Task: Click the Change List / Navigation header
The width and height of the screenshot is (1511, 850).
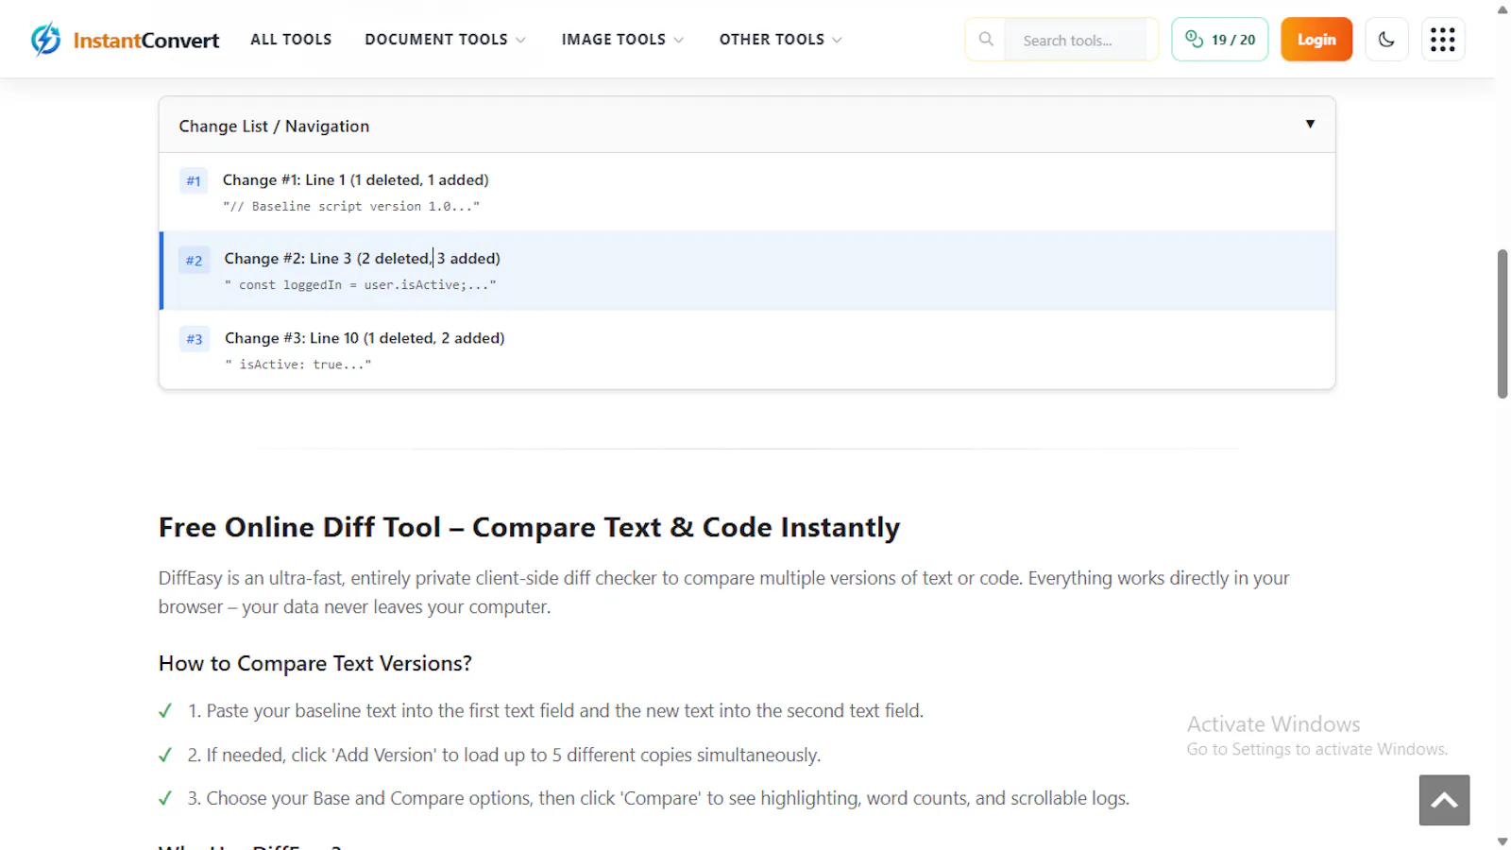Action: coord(747,126)
